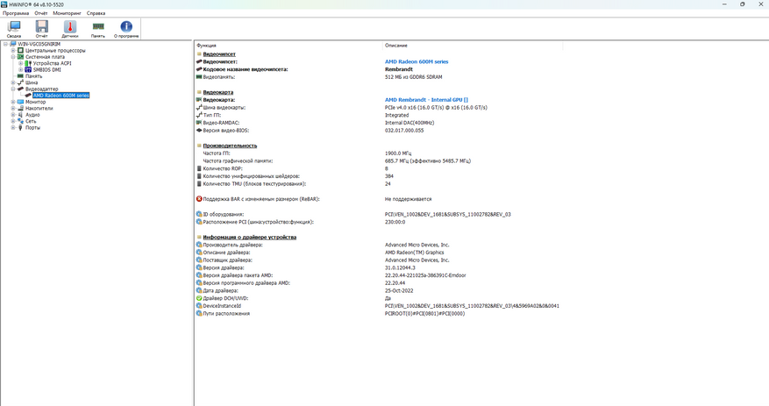Expand the Шина node
Viewport: 769px width, 406px height.
click(x=13, y=82)
